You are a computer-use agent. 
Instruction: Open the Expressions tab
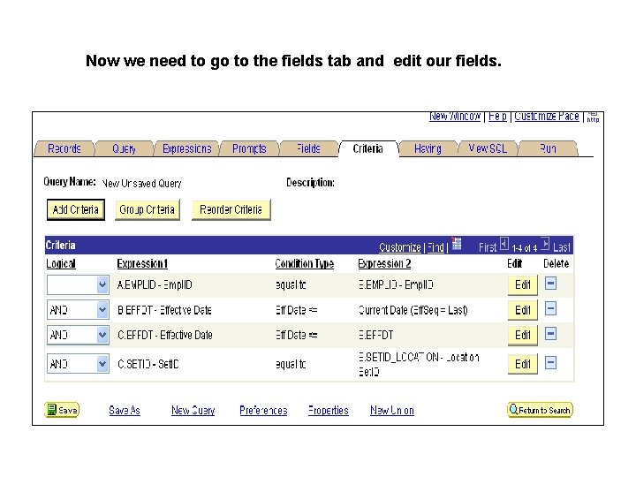click(186, 149)
